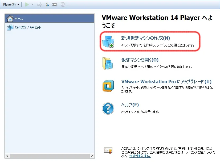Open the Player(P) menu
Screen dimensions: 220x163
point(11,5)
